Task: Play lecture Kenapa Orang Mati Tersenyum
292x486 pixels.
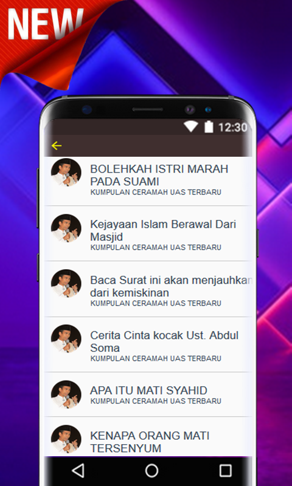Action: click(148, 436)
